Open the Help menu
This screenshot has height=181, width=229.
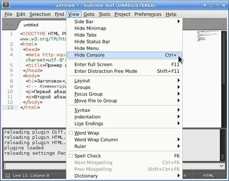coord(171,14)
